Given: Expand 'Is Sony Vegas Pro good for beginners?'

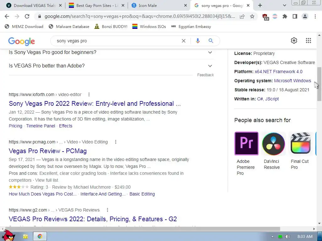Looking at the screenshot, I should [x=111, y=52].
